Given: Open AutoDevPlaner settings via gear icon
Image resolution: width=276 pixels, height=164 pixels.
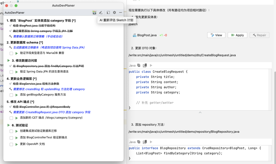Looking at the screenshot, I should click(x=114, y=12).
